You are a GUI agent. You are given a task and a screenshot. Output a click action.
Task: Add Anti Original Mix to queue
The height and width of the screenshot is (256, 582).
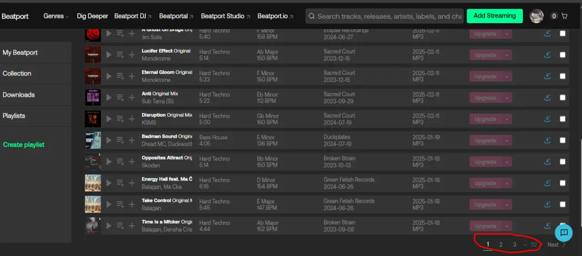click(x=120, y=97)
